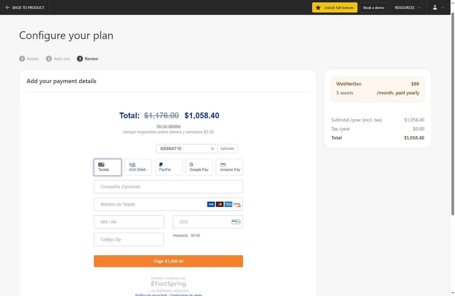
Task: Click the back arrow icon
Action: coord(8,7)
